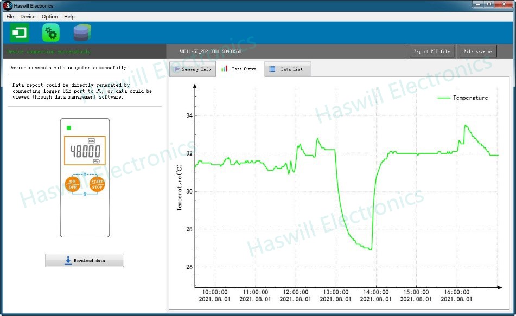Click the 'Haswill Electronics' title bar text
The width and height of the screenshot is (516, 316).
34,5
